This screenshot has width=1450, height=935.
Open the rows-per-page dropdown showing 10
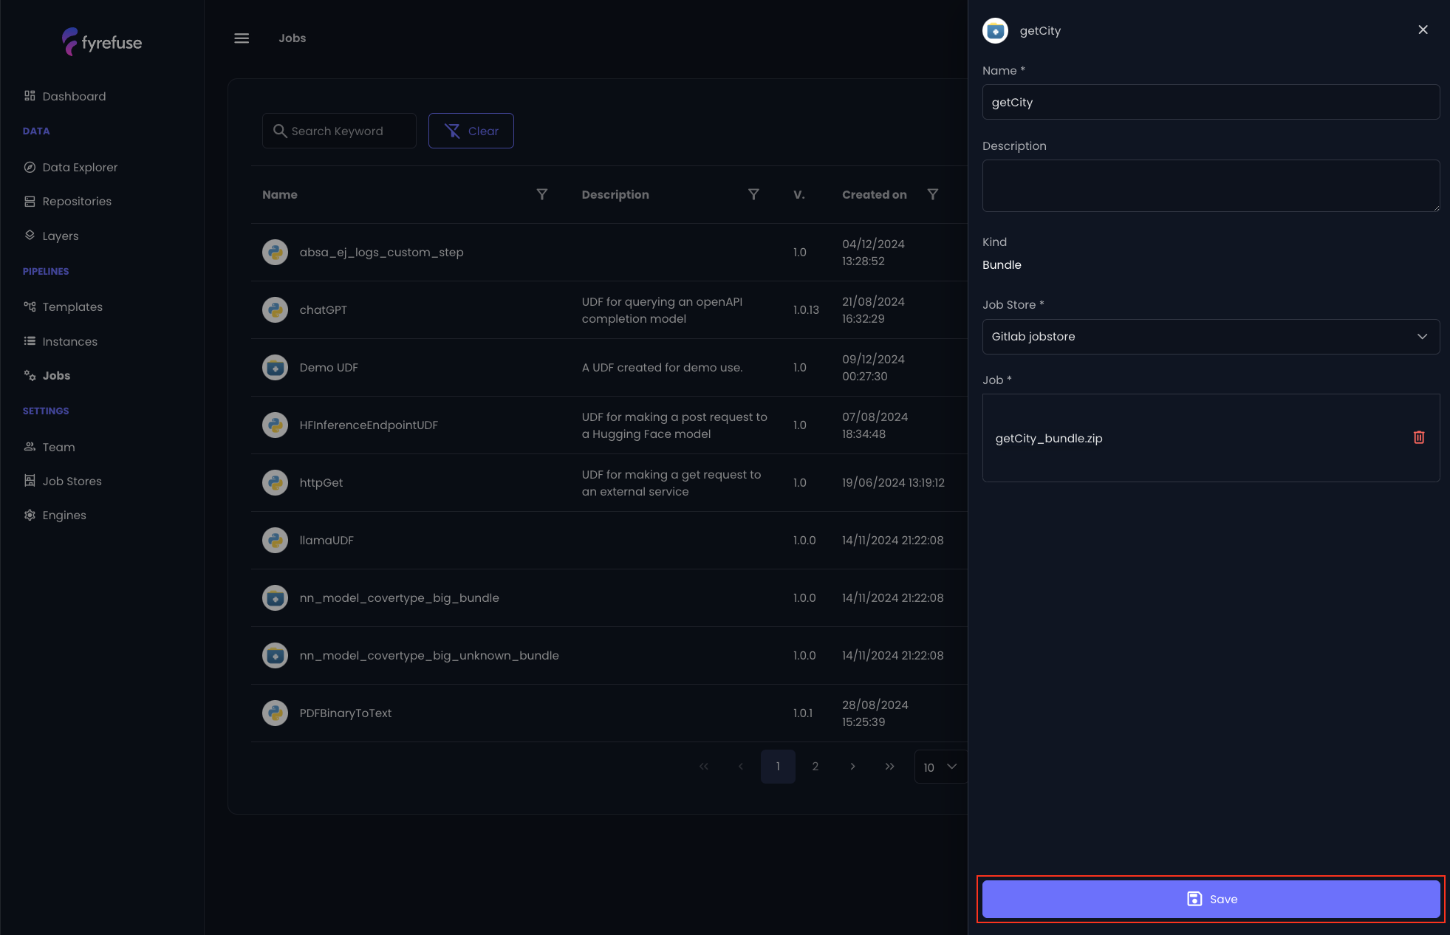coord(940,767)
